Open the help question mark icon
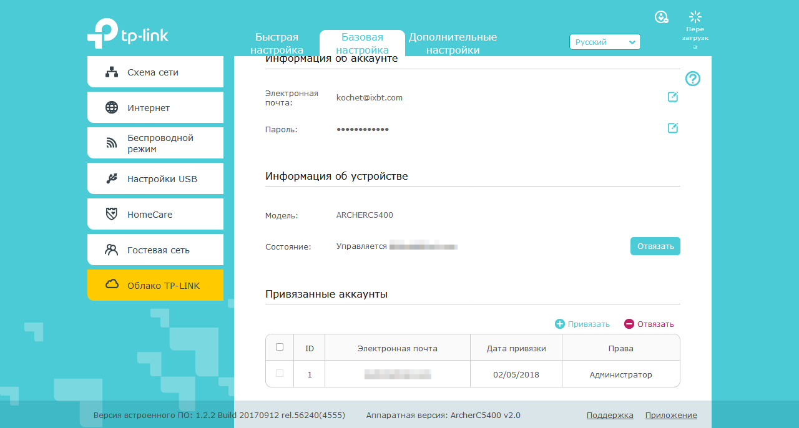 (x=693, y=79)
